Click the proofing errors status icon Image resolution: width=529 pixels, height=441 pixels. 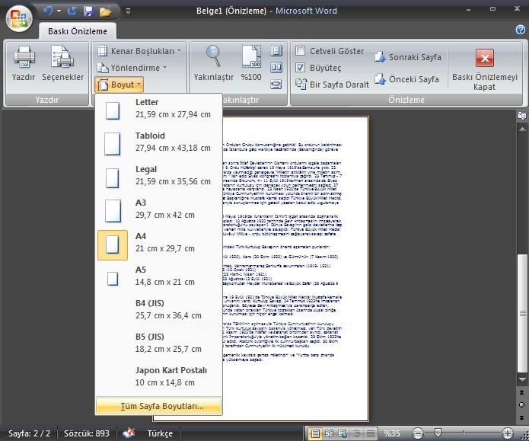129,433
